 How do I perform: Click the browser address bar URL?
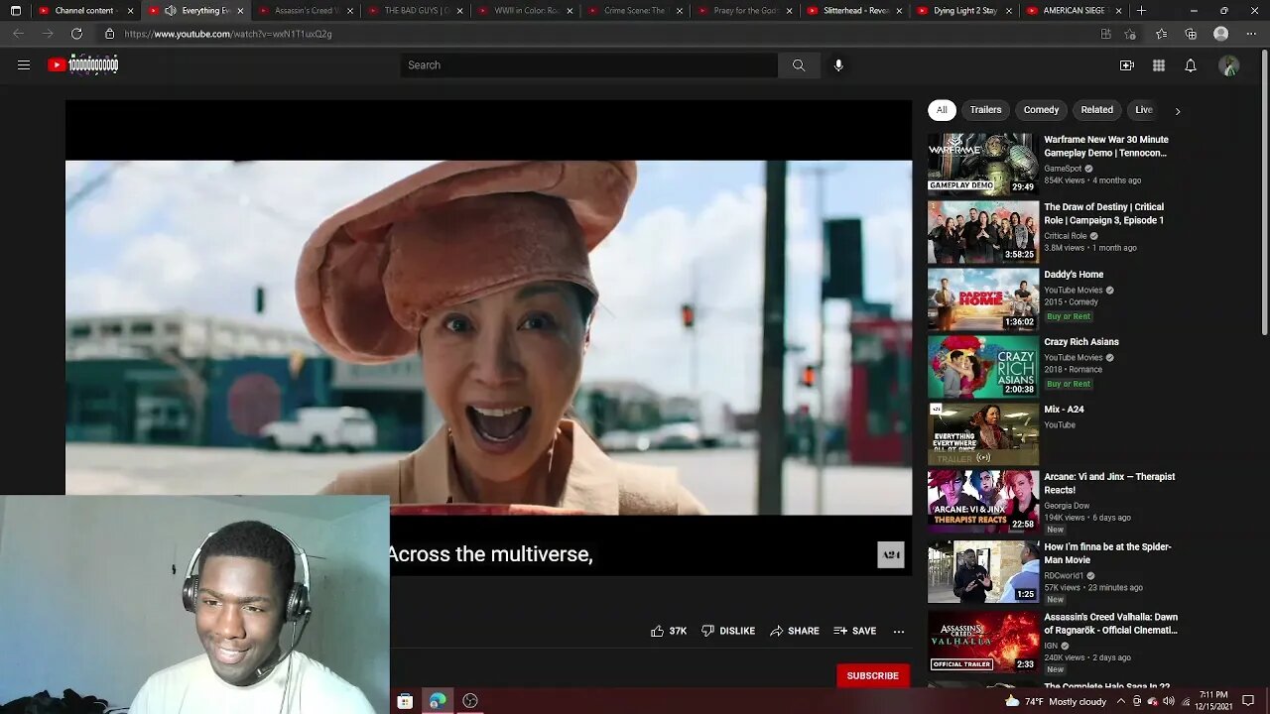coord(228,34)
